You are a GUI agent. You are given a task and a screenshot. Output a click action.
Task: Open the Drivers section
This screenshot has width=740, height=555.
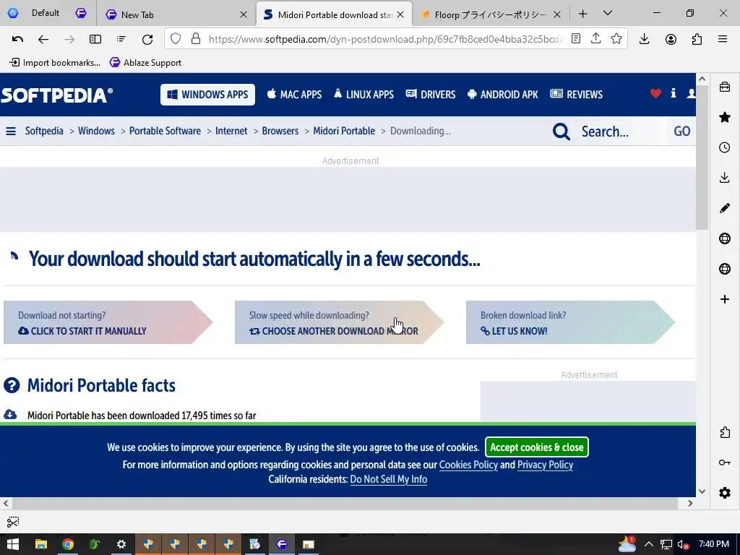(431, 95)
